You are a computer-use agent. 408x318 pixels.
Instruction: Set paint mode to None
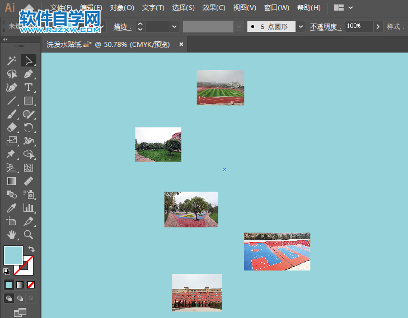click(31, 284)
